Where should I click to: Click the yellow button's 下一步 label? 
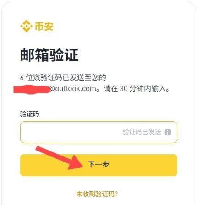coord(99,164)
